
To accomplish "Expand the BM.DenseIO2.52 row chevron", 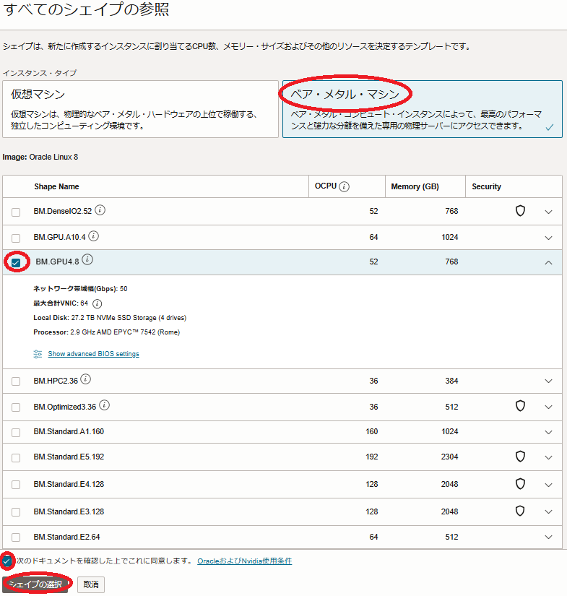I will tap(548, 212).
